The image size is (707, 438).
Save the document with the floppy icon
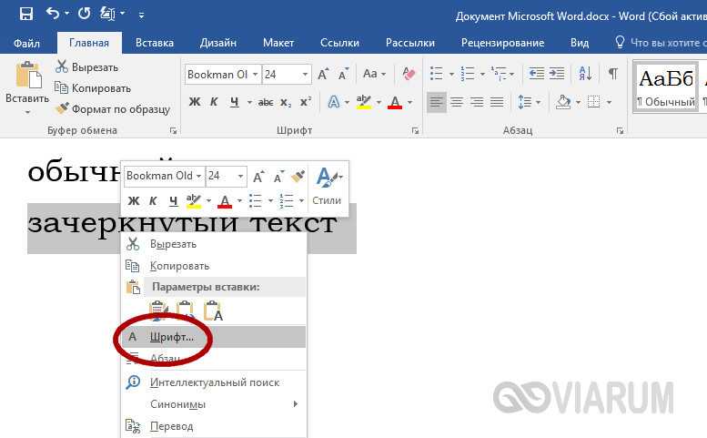(26, 14)
